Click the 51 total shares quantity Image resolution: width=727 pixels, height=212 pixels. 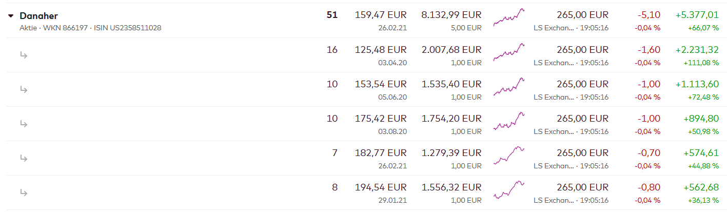(332, 15)
